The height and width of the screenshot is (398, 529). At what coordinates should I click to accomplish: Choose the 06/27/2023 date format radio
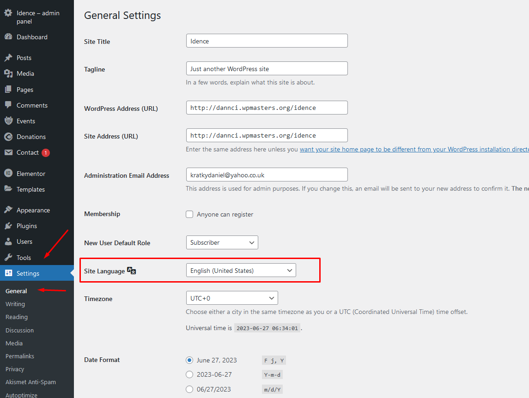tap(189, 389)
